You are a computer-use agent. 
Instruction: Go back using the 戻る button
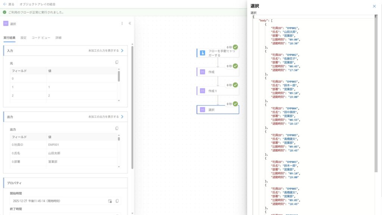point(9,4)
